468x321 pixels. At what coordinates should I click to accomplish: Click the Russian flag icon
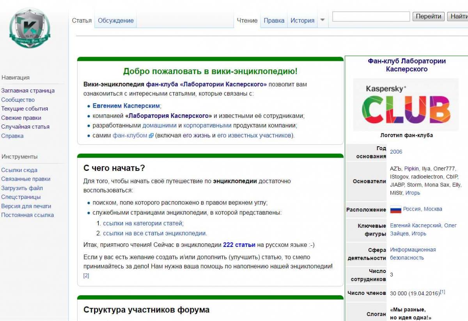395,209
